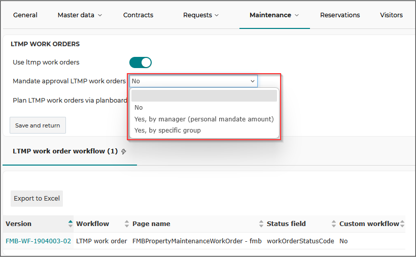Open the Master data menu
This screenshot has width=416, height=257.
point(80,15)
